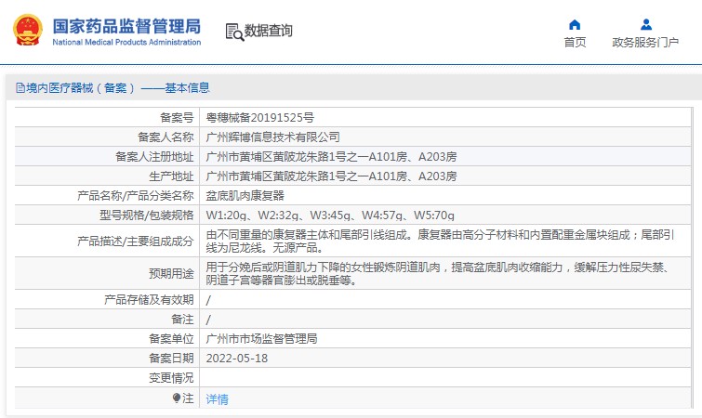Select the date 2022-05-18
Viewport: 702px width, 418px height.
click(x=237, y=359)
